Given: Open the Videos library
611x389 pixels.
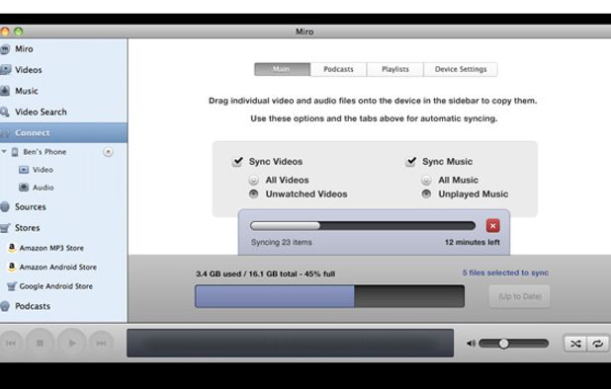Looking at the screenshot, I should (62, 70).
